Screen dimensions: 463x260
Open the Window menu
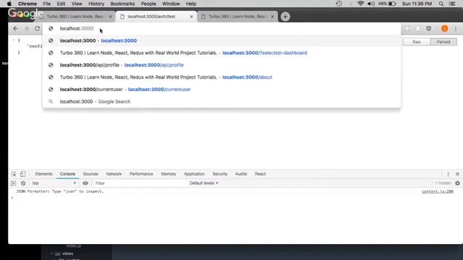pos(171,4)
